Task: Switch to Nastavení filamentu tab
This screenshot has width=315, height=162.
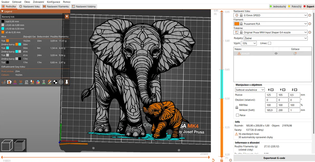Action: pyautogui.click(x=56, y=6)
